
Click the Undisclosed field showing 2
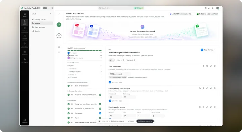158,116
